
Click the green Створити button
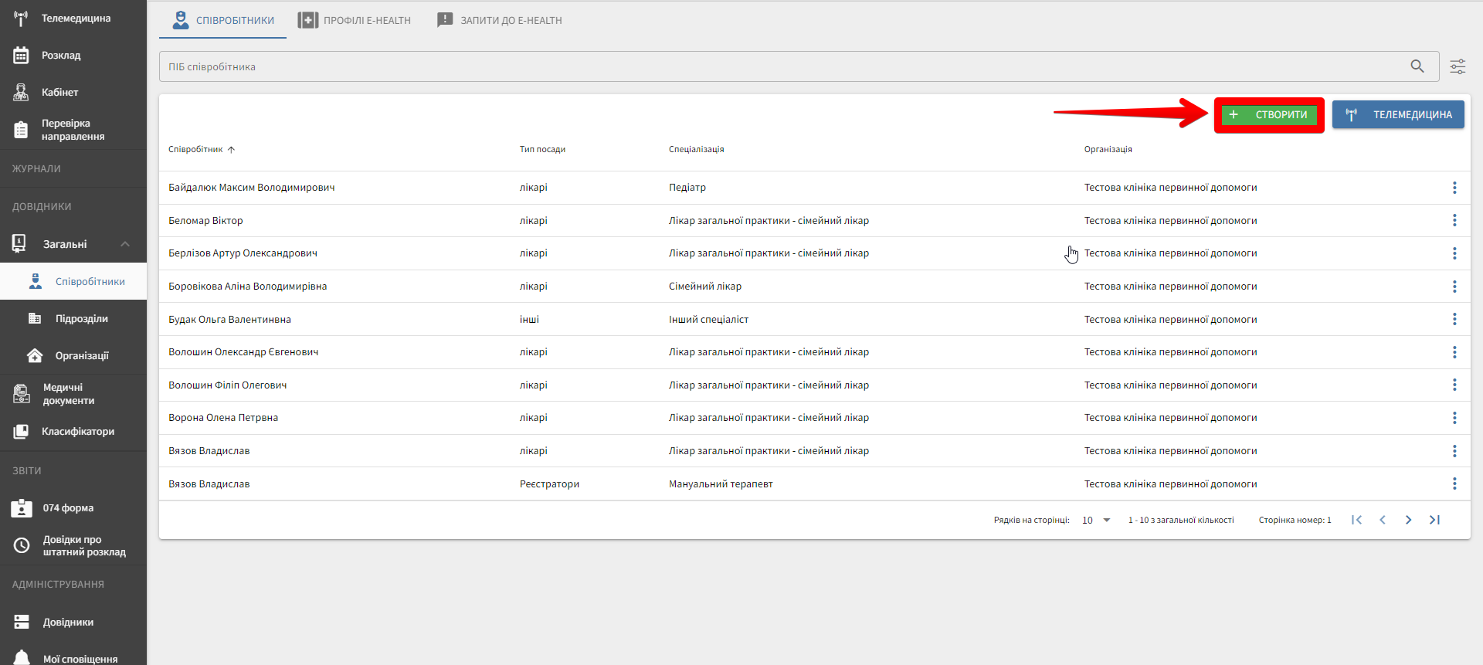pos(1269,115)
